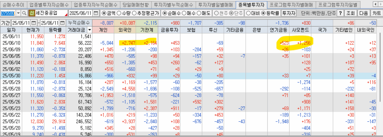Open calendar for 2025/06/11 date field

click(x=96, y=13)
